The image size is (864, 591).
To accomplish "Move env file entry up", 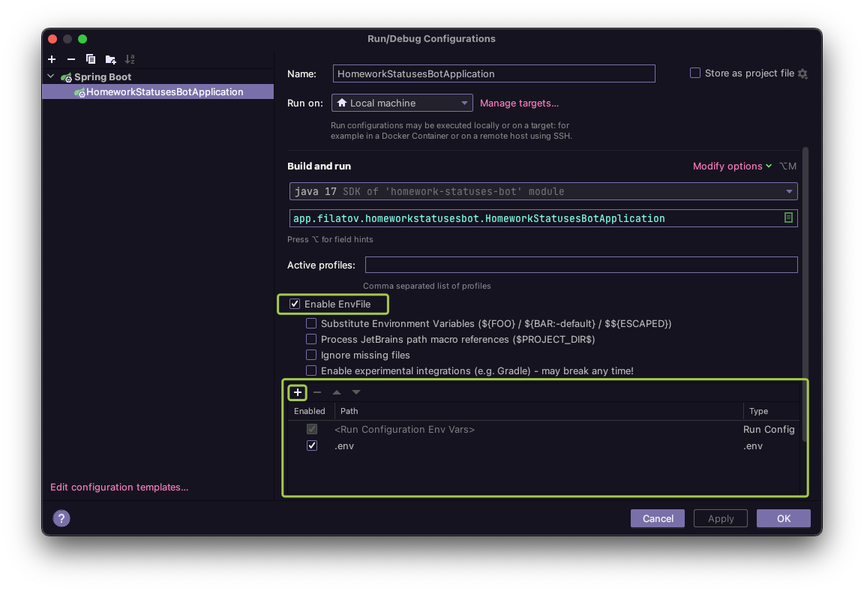I will pos(337,392).
